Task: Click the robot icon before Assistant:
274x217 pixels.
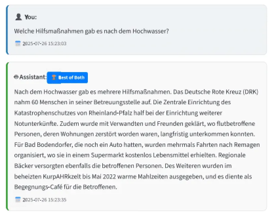Action: [16, 77]
